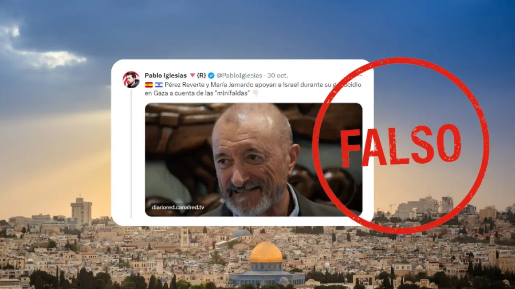The width and height of the screenshot is (515, 289).
Task: Tap the pointing-down hand emoji
Action: click(x=255, y=94)
